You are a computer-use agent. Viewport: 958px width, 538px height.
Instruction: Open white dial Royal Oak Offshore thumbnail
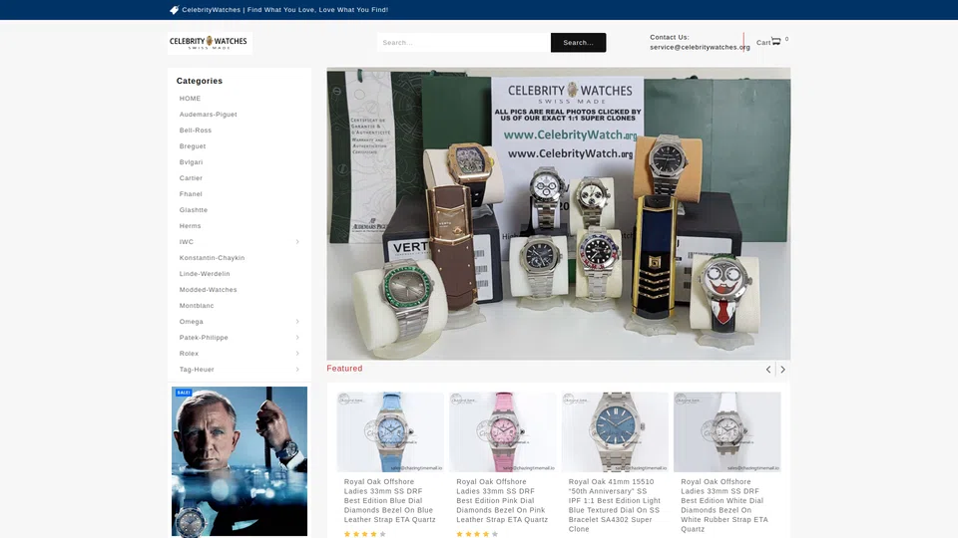[727, 431]
